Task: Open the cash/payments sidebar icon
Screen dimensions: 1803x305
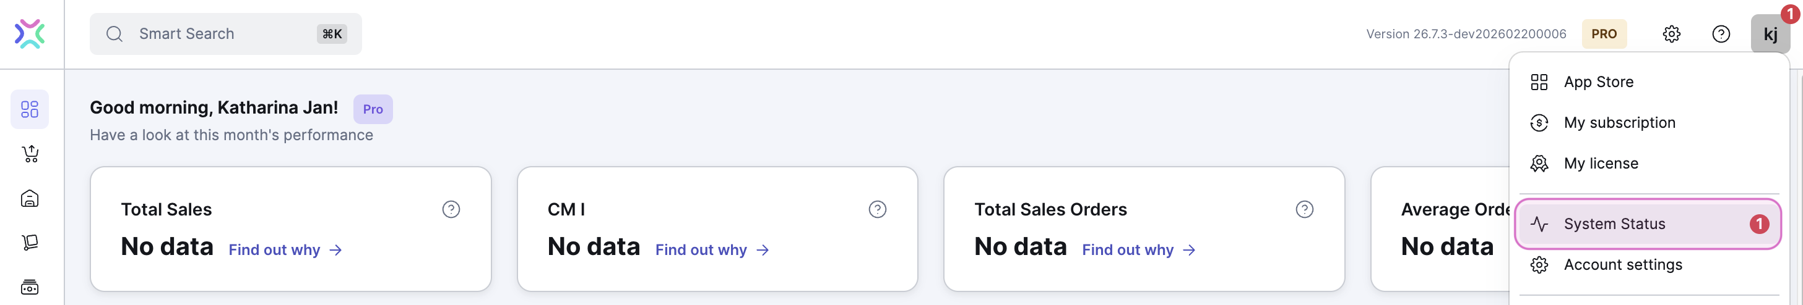Action: pyautogui.click(x=29, y=287)
